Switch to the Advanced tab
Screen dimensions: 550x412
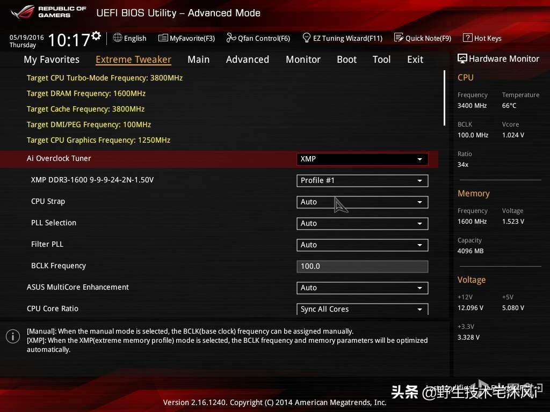coord(248,60)
